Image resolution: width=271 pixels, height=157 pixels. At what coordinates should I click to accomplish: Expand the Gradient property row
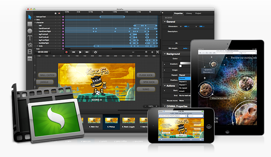coord(165,64)
